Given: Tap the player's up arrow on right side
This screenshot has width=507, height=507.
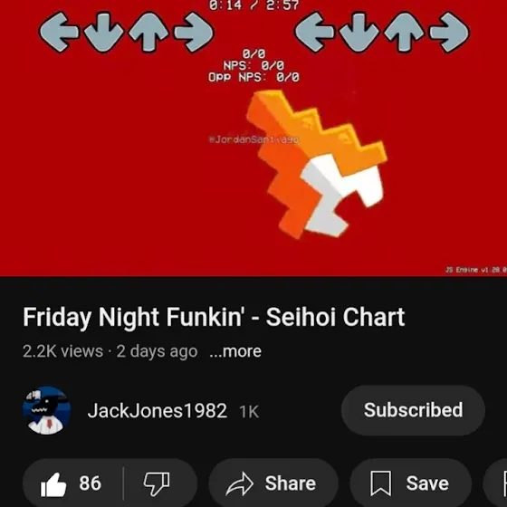Looking at the screenshot, I should pyautogui.click(x=404, y=32).
